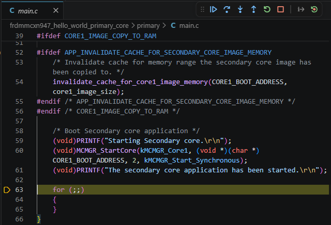
Task: Click the #endif on line 56
Action: point(49,111)
